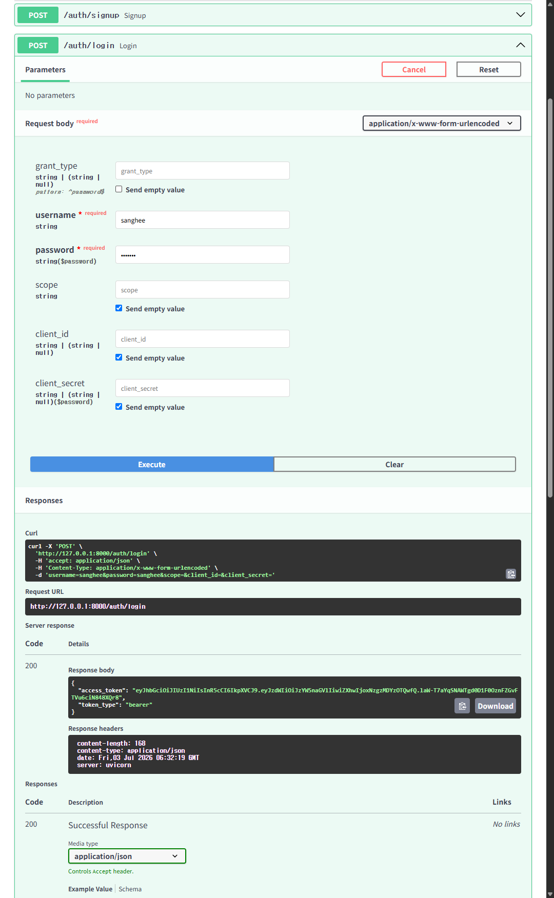Click the password input field

(203, 255)
